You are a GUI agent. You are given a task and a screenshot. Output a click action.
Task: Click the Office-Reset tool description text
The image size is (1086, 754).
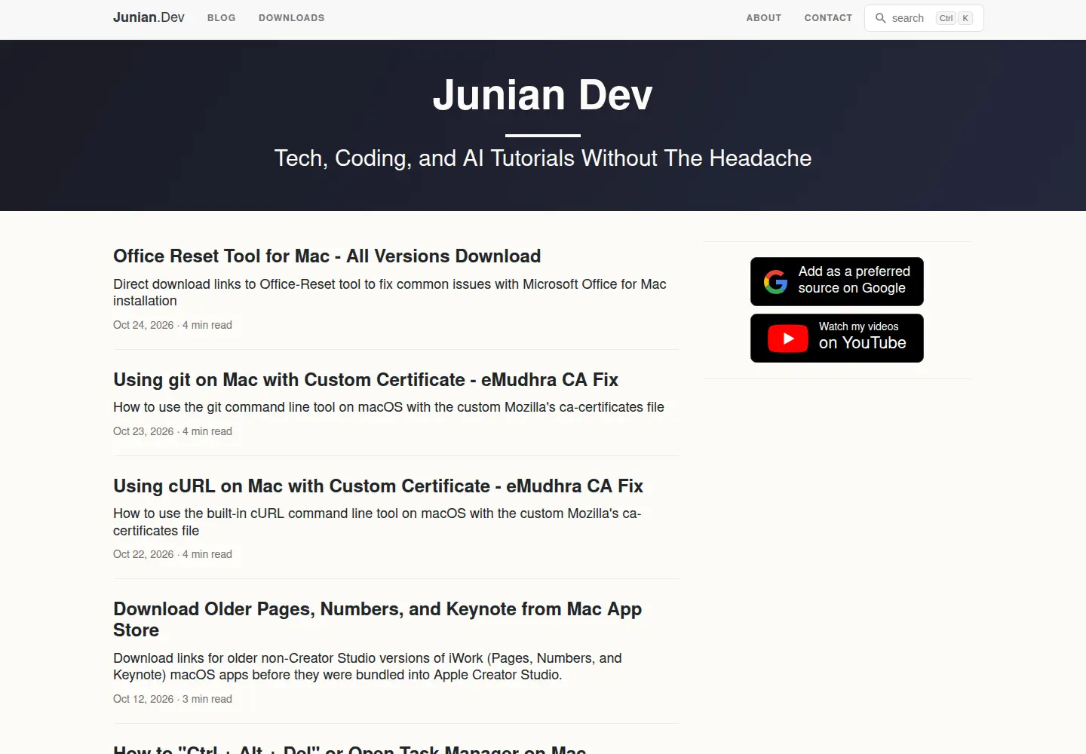(x=390, y=293)
